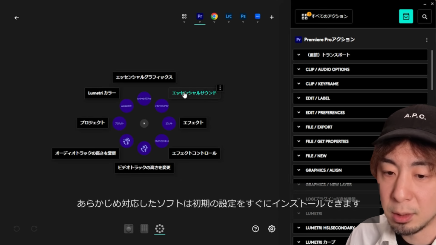Select the Chrome app profile icon
436x245 pixels.
[214, 17]
